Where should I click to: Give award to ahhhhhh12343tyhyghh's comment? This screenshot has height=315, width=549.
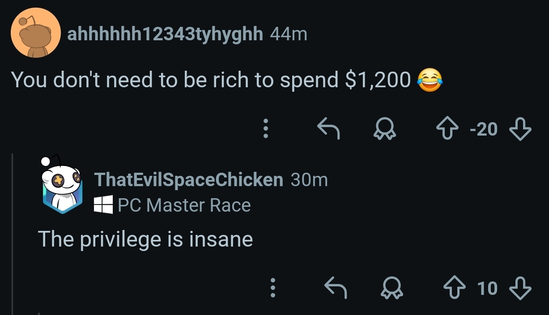click(x=385, y=129)
